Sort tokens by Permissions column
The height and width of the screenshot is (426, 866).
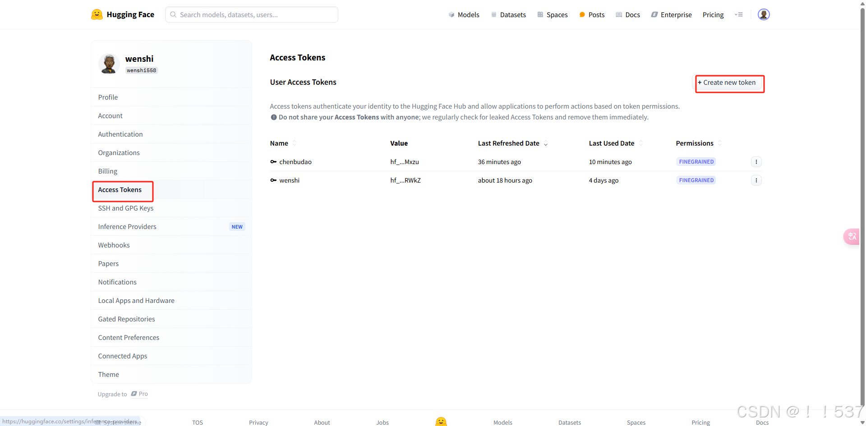coord(720,143)
